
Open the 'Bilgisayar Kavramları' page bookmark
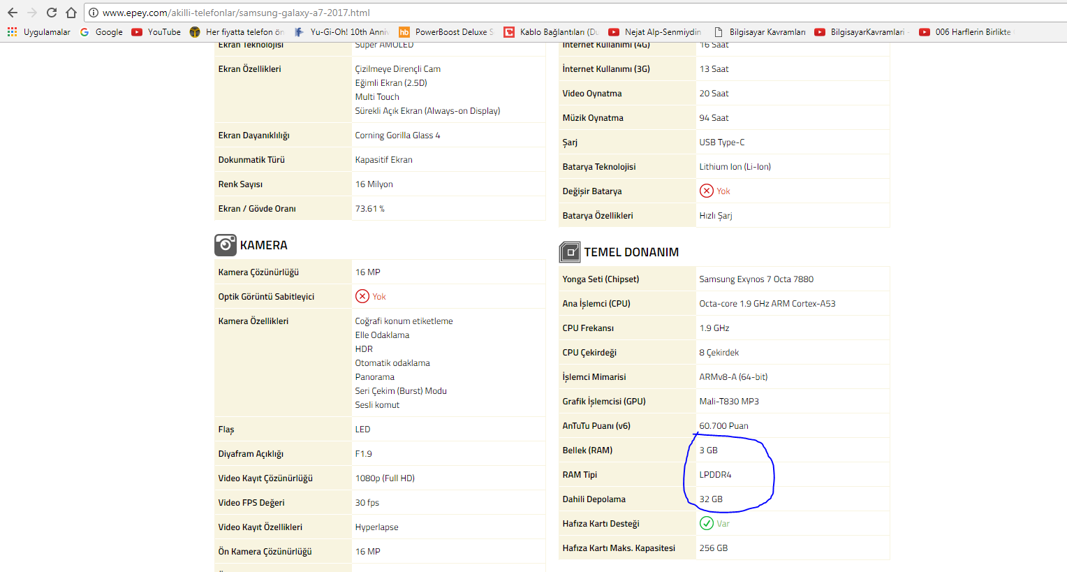(760, 32)
